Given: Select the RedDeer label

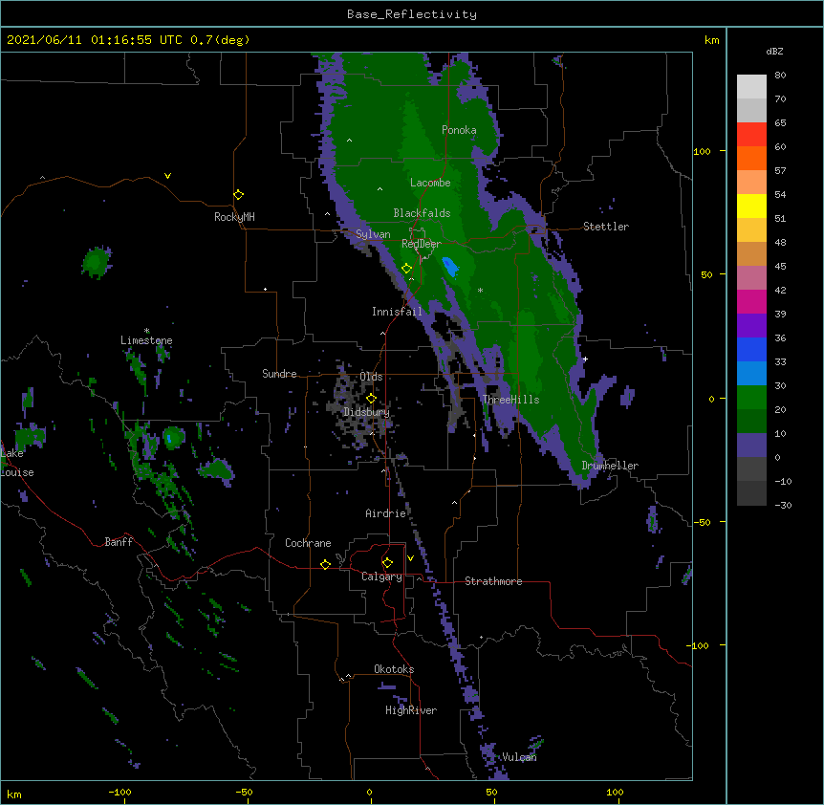Looking at the screenshot, I should click(x=422, y=244).
